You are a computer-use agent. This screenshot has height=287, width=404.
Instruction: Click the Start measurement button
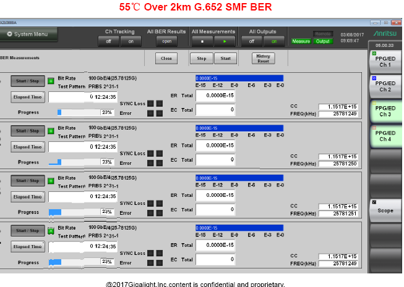pyautogui.click(x=225, y=59)
